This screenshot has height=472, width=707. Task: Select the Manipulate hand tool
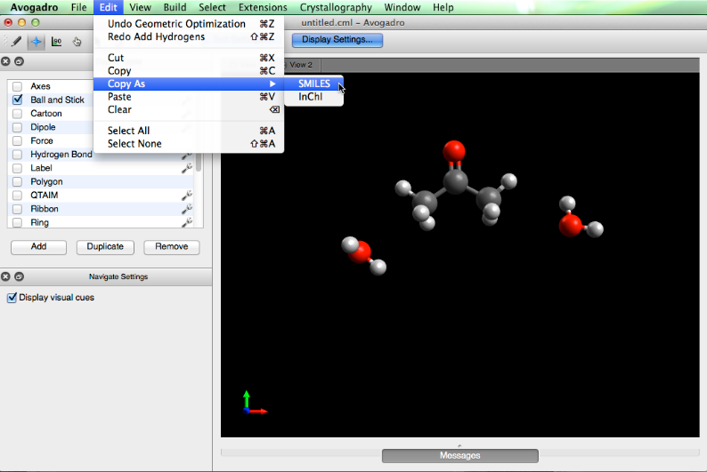point(77,41)
